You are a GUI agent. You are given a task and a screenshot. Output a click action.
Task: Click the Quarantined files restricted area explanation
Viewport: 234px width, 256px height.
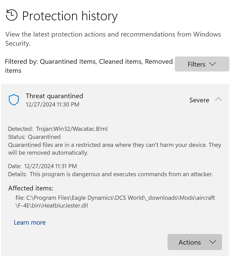[x=115, y=149]
